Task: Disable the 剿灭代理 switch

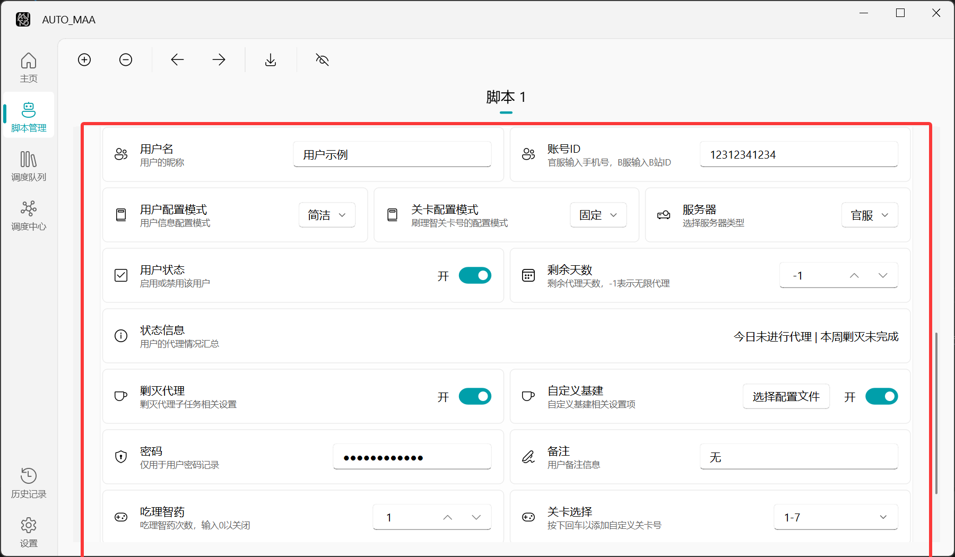Action: (x=474, y=396)
